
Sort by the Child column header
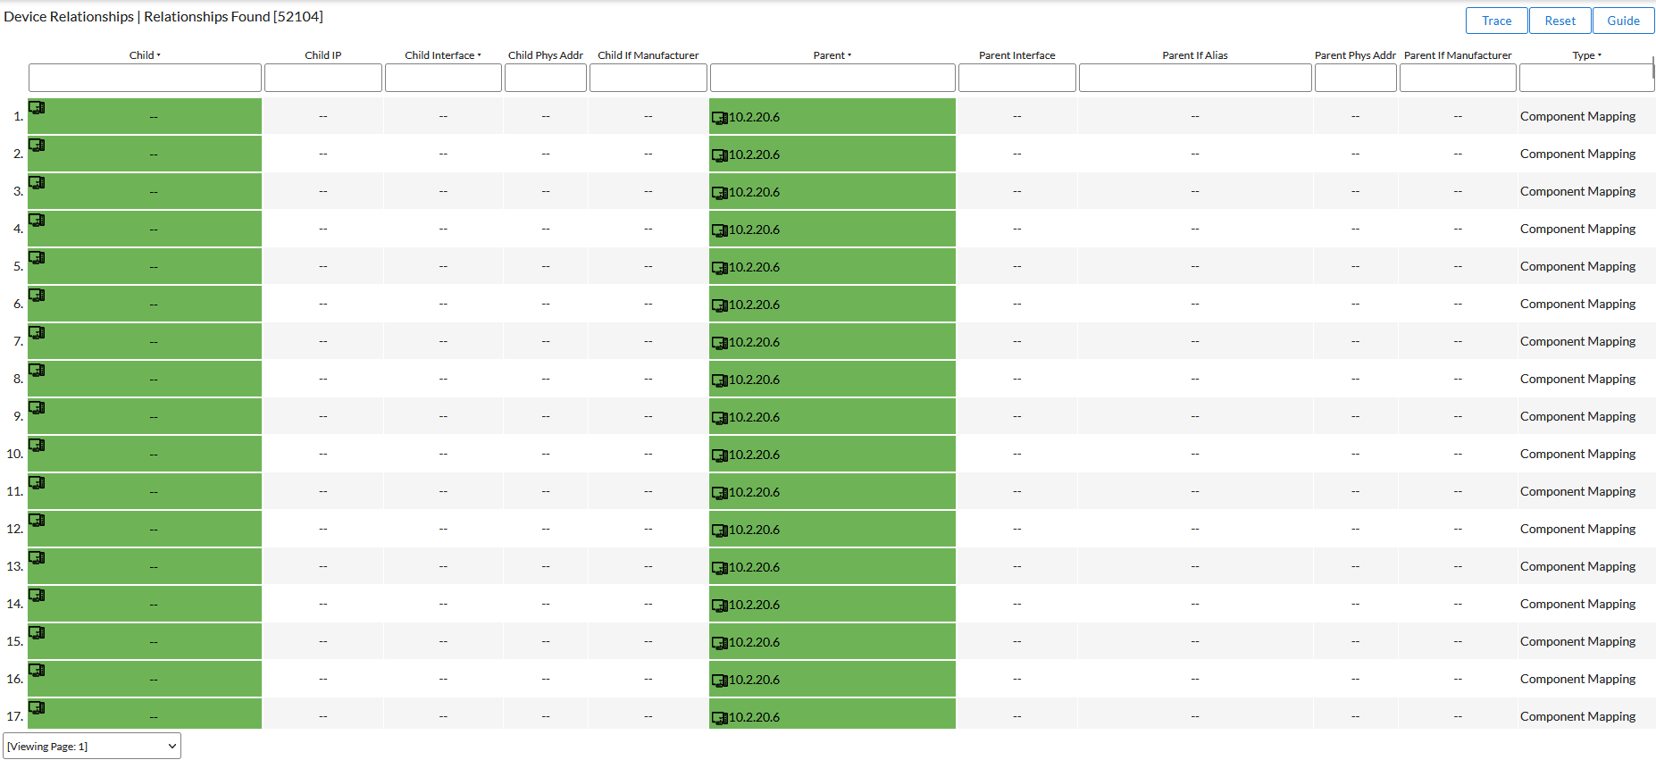pos(144,55)
